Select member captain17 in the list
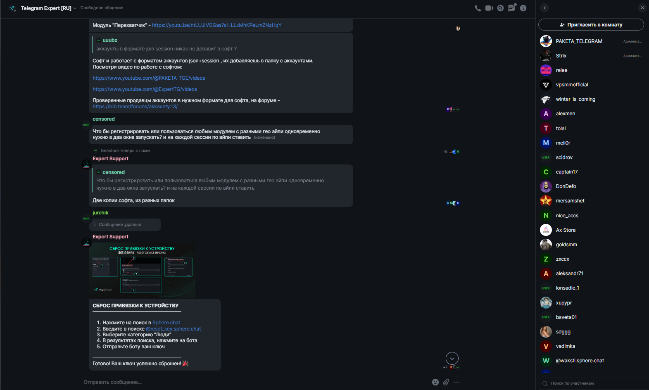Image resolution: width=649 pixels, height=390 pixels. [x=592, y=172]
